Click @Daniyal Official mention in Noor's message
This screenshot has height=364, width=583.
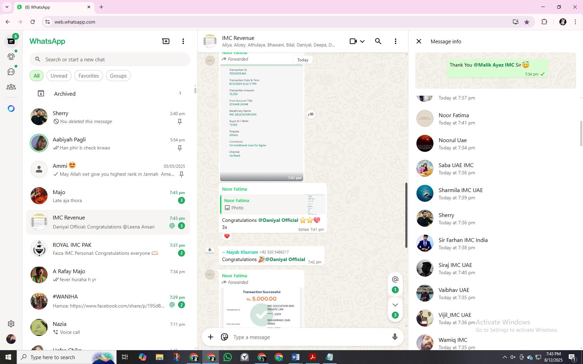[278, 220]
